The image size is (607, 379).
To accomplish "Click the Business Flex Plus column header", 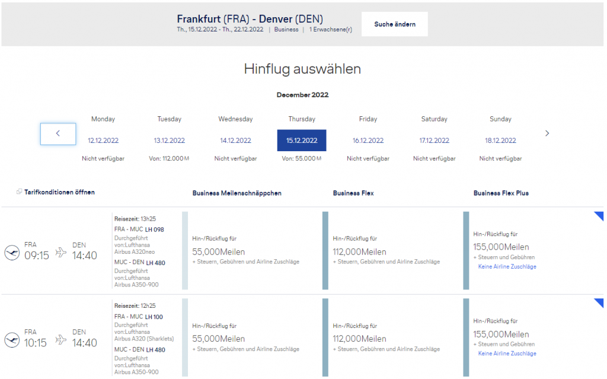I will (501, 193).
